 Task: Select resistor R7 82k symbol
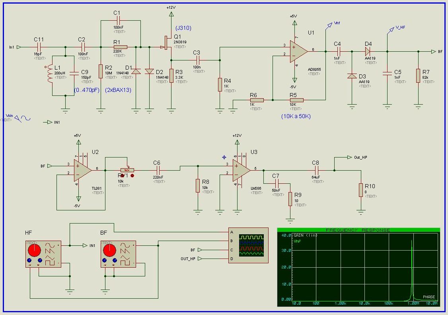tap(418, 76)
